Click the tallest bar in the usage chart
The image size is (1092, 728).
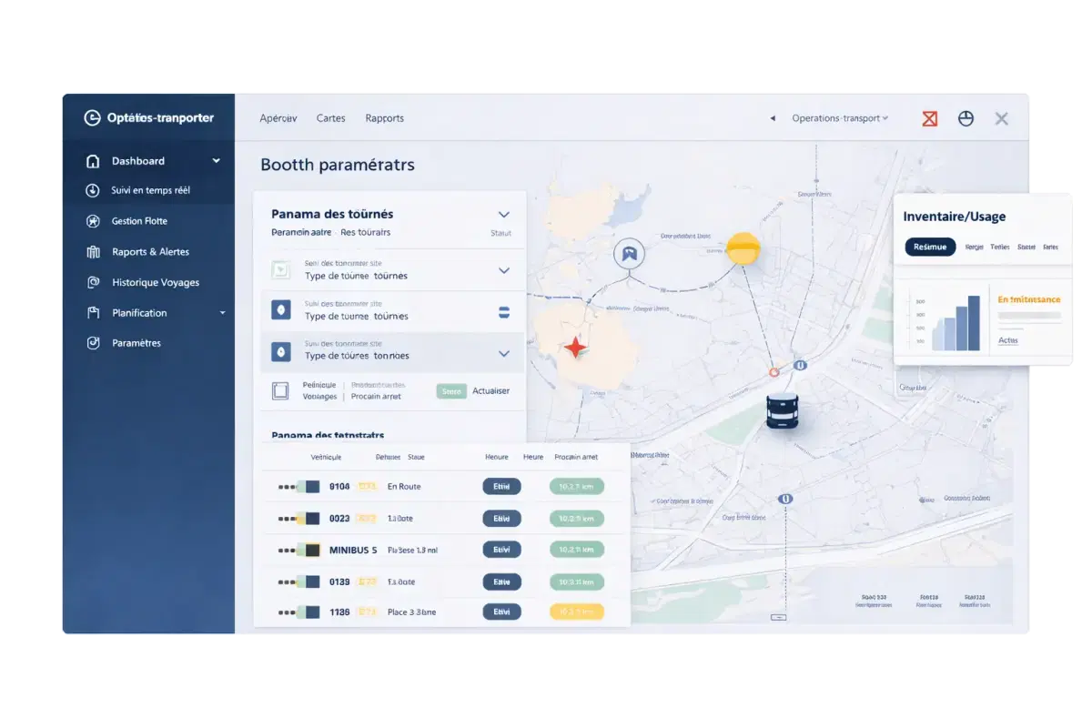[x=975, y=323]
